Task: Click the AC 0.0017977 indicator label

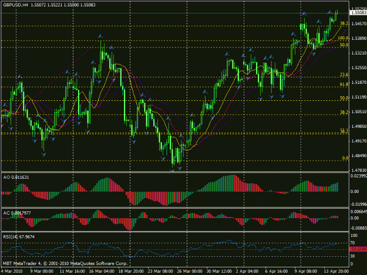Action: point(17,213)
